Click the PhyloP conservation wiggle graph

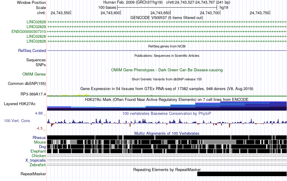167,123
